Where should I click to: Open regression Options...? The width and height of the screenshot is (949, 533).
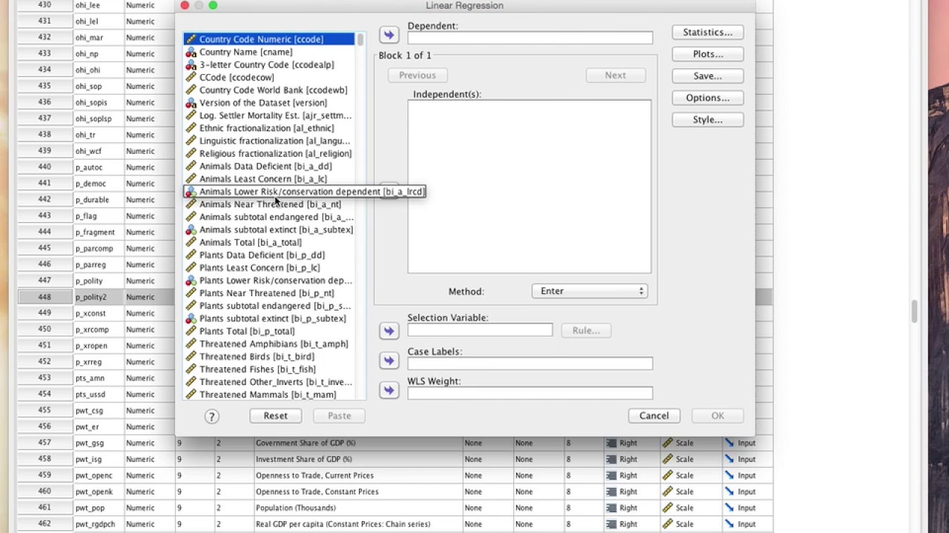[x=707, y=98]
